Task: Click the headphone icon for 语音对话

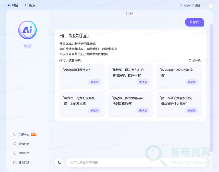Action: (15, 144)
